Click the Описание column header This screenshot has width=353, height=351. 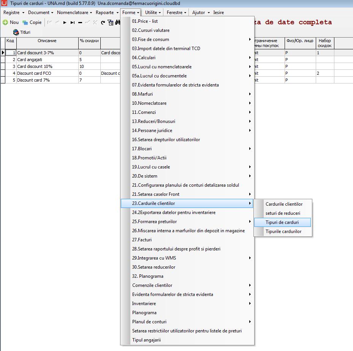(47, 43)
